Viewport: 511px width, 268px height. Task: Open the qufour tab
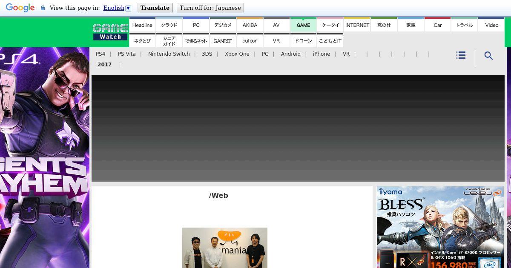pos(250,40)
